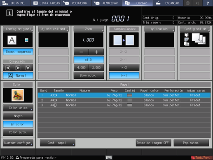Select 2.000 zoom ratio
This screenshot has height=160, width=213.
pos(96,68)
